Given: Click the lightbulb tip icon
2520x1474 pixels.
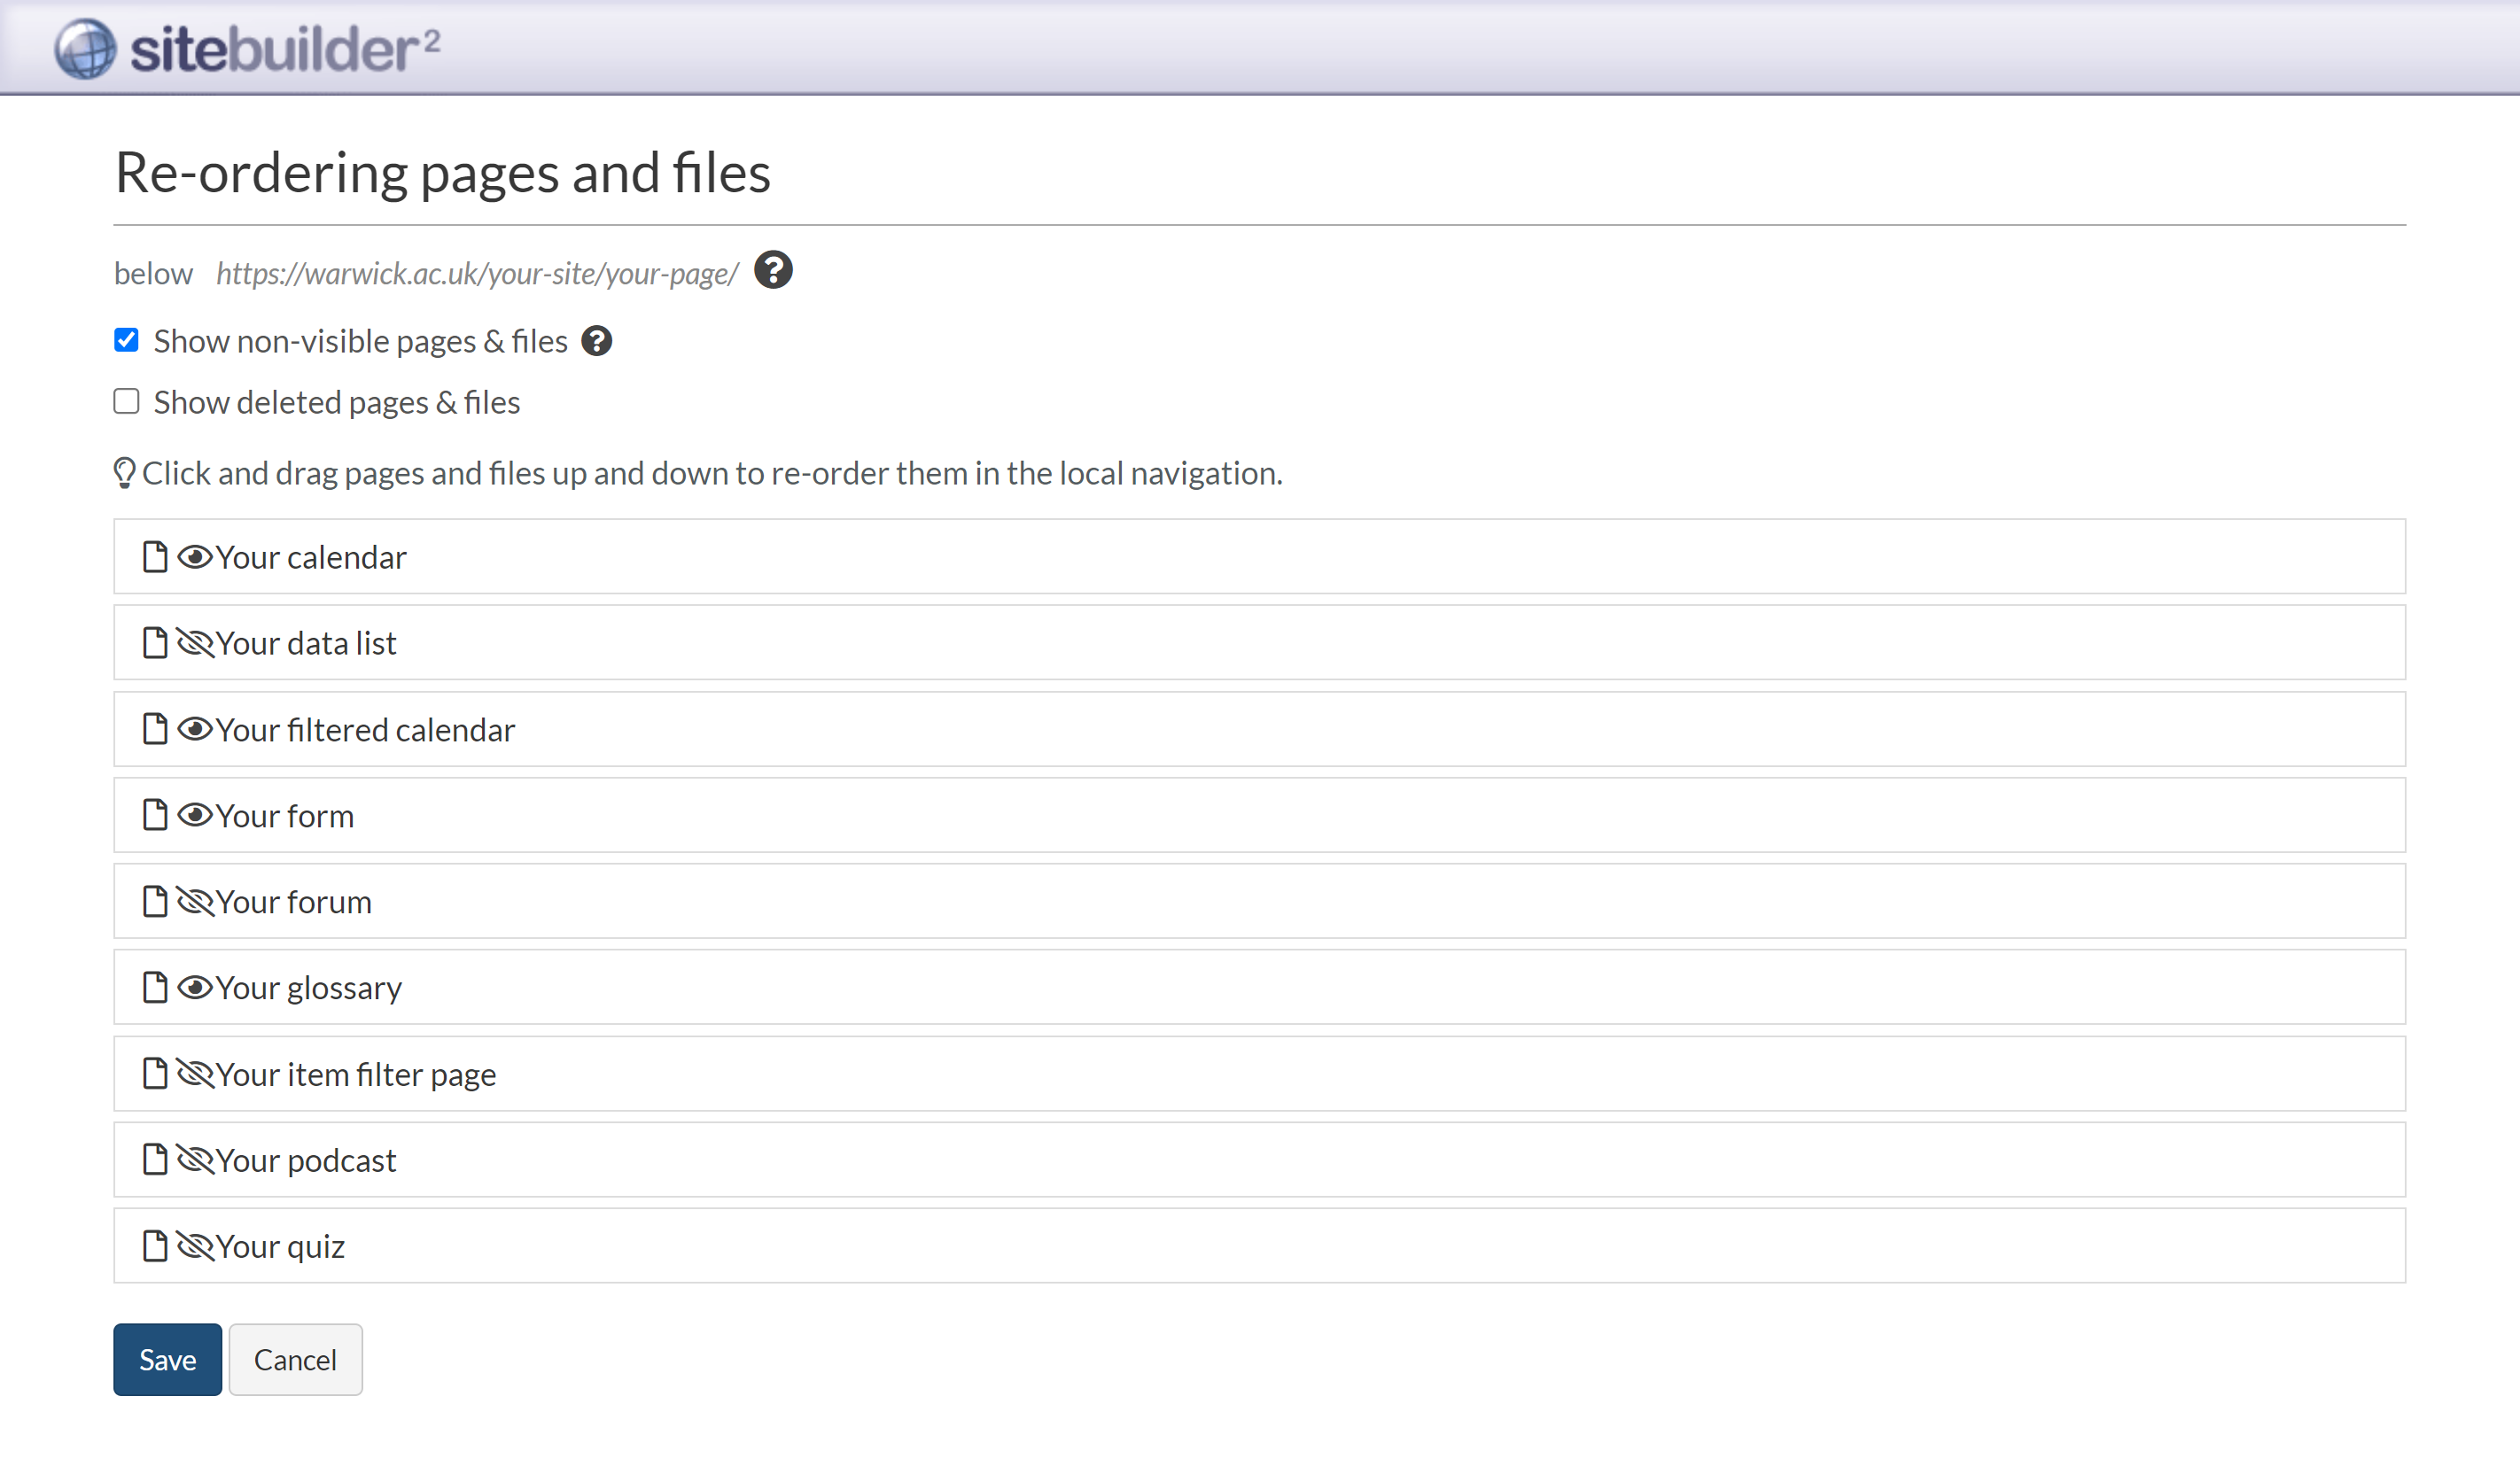Looking at the screenshot, I should [x=124, y=473].
